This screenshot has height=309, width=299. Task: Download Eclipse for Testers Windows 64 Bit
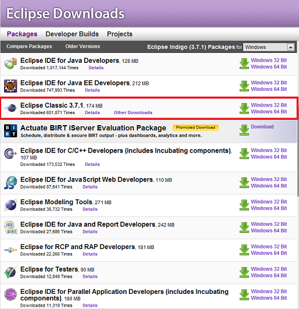[x=269, y=275]
